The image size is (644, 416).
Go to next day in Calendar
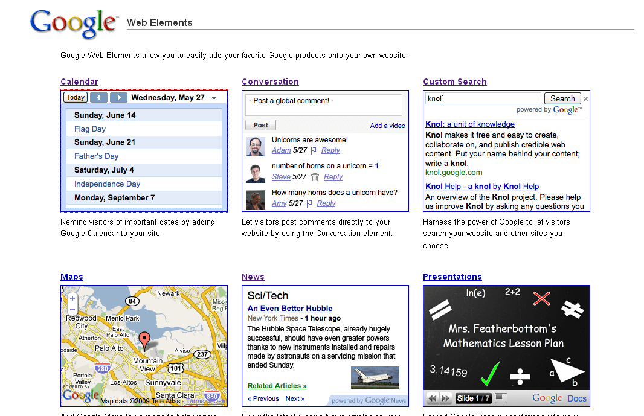(118, 97)
